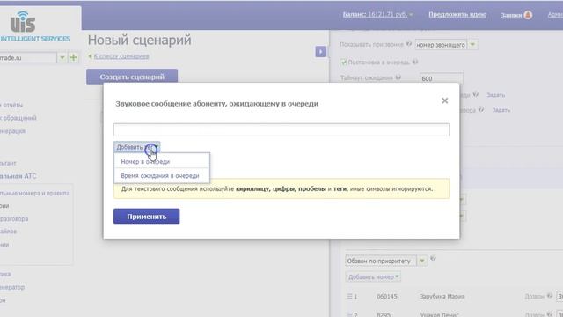The image size is (563, 317).
Task: Click drag handle icon of row 060145
Action: 349,296
